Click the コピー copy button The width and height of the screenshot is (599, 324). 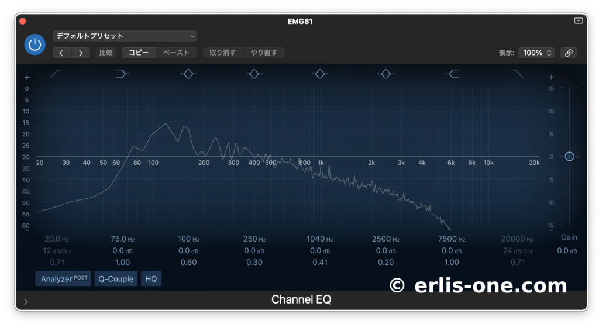click(139, 53)
